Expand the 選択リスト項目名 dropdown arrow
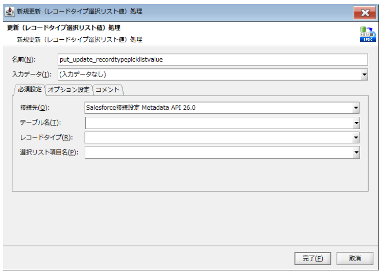Viewport: 383px width, 275px height. point(355,153)
